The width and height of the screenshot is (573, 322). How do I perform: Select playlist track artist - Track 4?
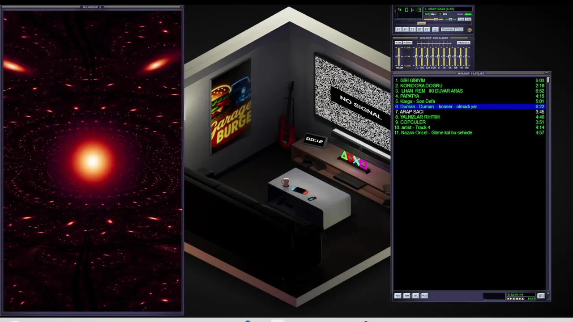470,127
